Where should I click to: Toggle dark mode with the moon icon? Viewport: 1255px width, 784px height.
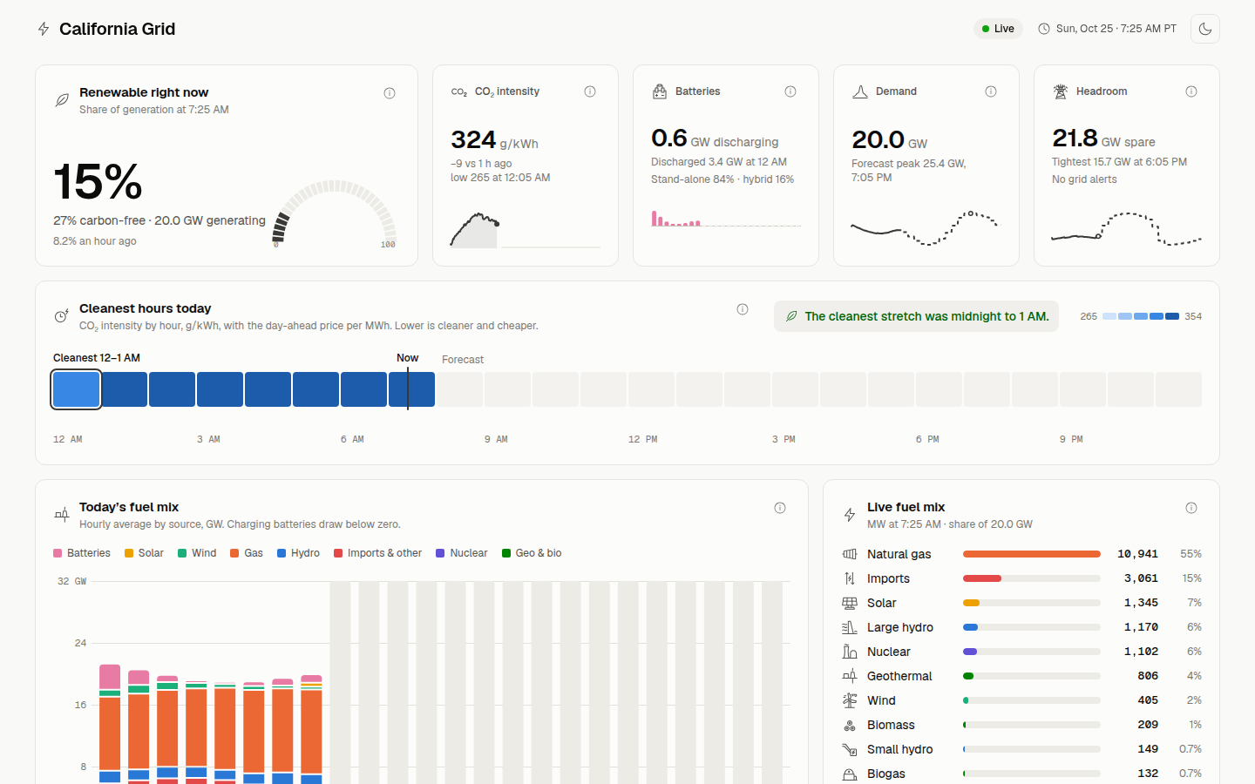1205,29
